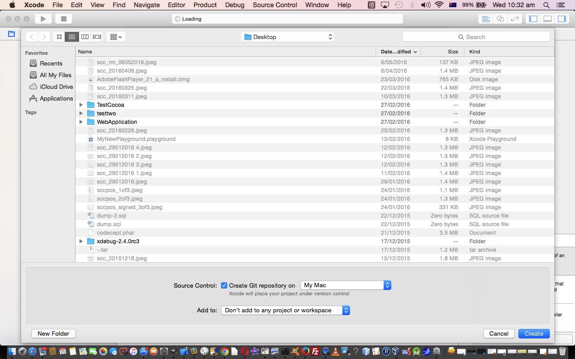575x359 pixels.
Task: Uncheck Create Git repository checkbox
Action: pos(224,285)
